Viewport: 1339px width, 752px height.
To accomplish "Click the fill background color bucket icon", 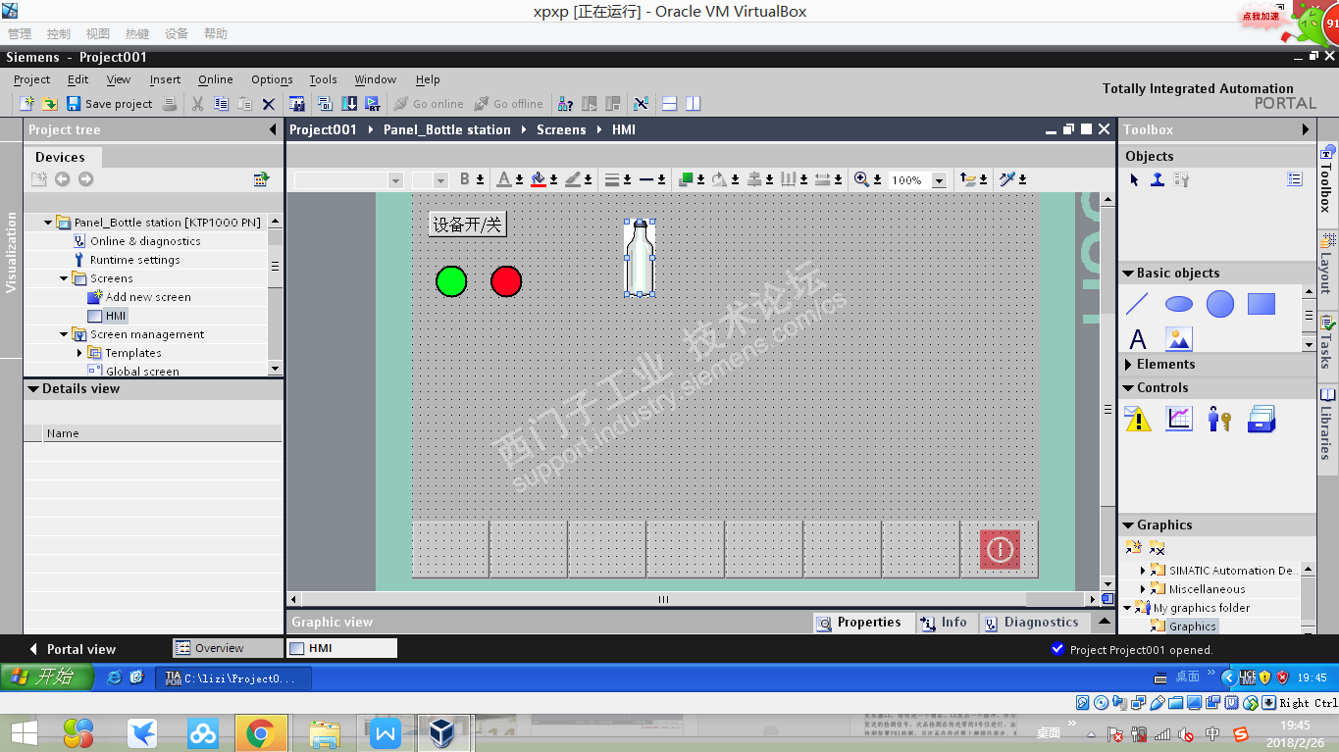I will pos(538,179).
